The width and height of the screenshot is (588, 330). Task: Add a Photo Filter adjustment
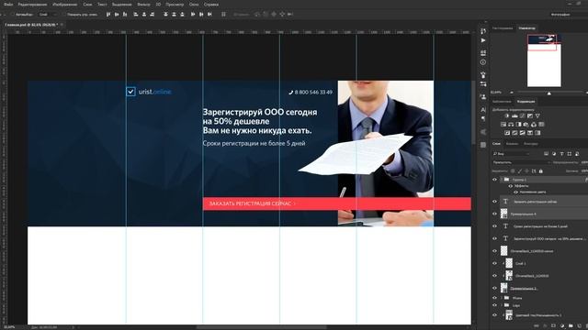526,125
